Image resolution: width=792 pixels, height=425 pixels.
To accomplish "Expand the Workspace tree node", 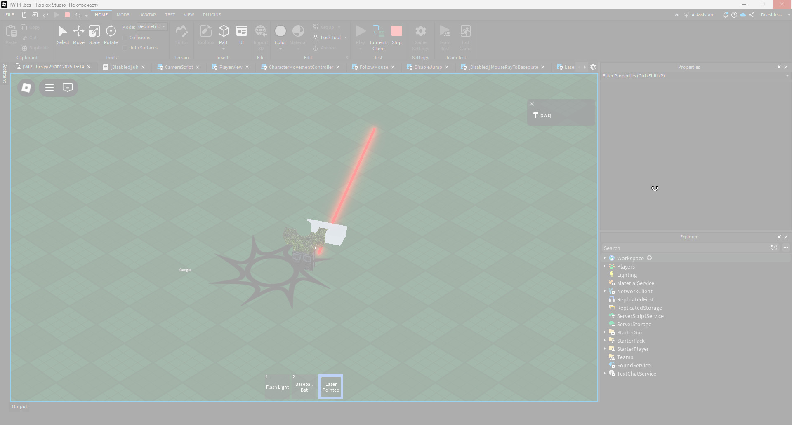I will click(x=605, y=258).
